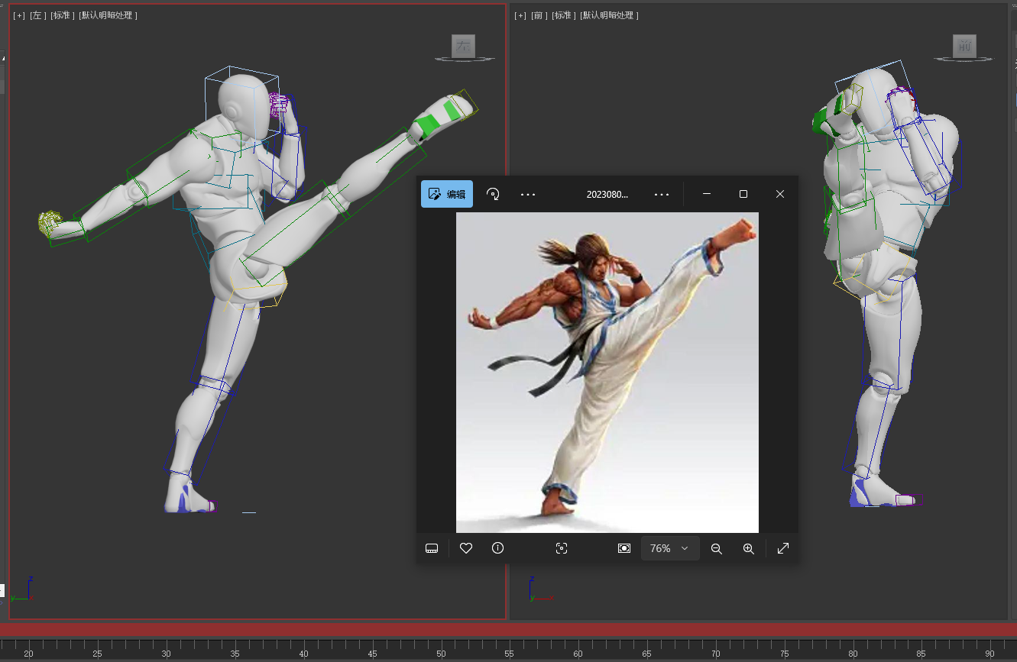
Task: Rotate the image in Photos window
Action: 493,194
